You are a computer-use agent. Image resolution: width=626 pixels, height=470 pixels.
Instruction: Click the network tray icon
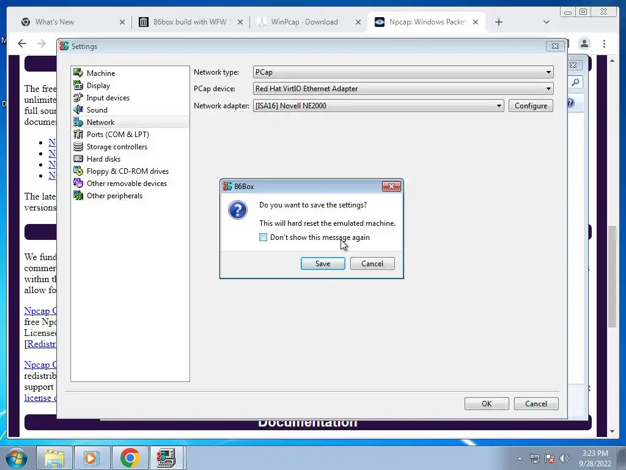tap(535, 458)
